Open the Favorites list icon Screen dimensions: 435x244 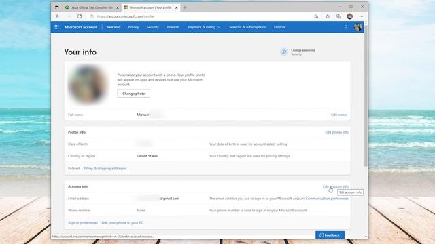pyautogui.click(x=328, y=16)
